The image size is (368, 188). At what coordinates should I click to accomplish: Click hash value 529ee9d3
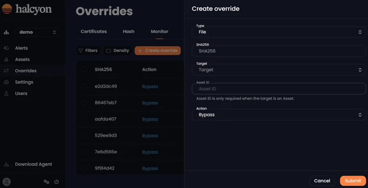coord(106,136)
